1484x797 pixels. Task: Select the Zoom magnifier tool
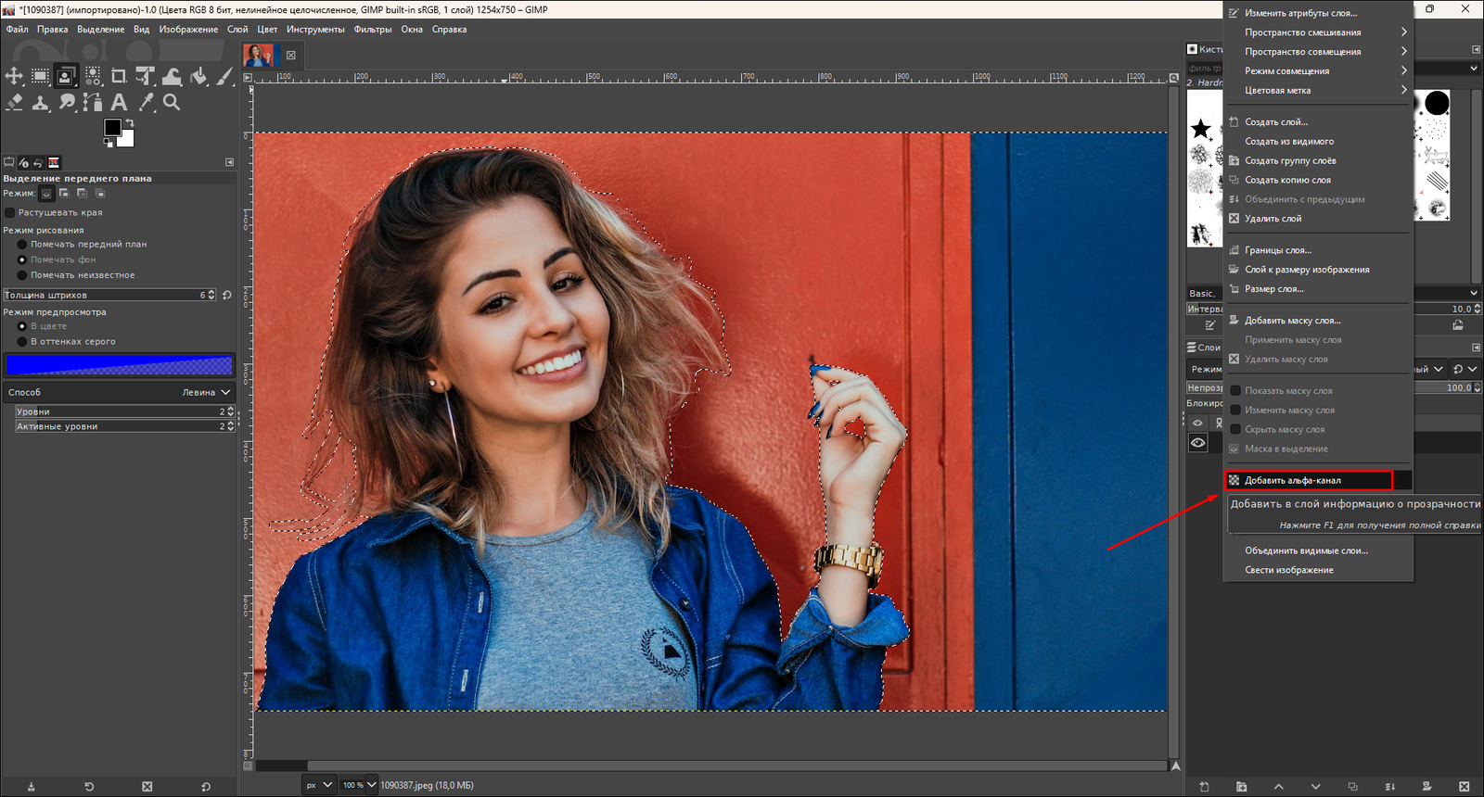coord(172,102)
